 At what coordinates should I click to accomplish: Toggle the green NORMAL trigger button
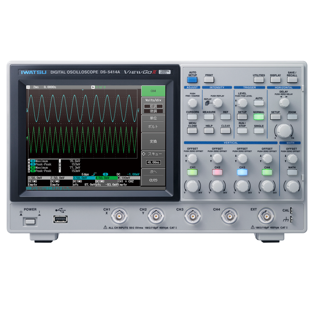tap(259, 117)
